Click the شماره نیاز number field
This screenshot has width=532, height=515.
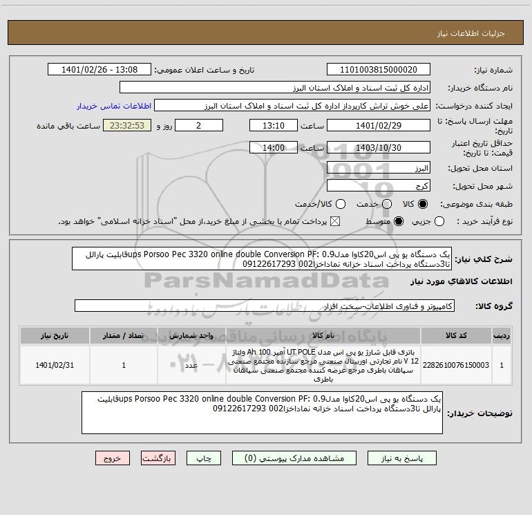point(379,69)
